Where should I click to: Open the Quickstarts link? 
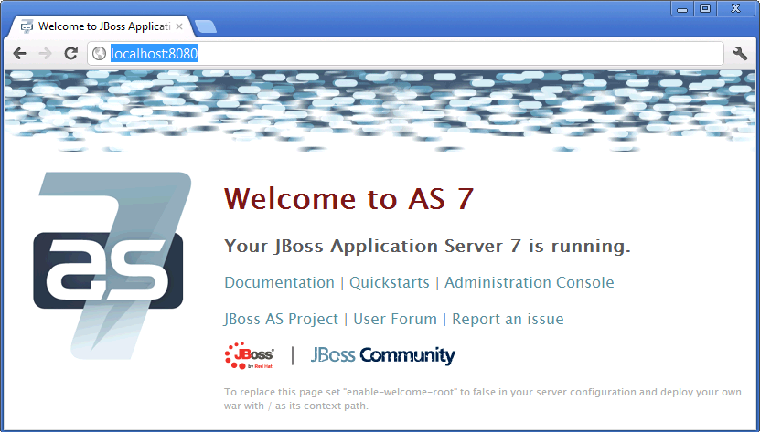[x=389, y=283]
